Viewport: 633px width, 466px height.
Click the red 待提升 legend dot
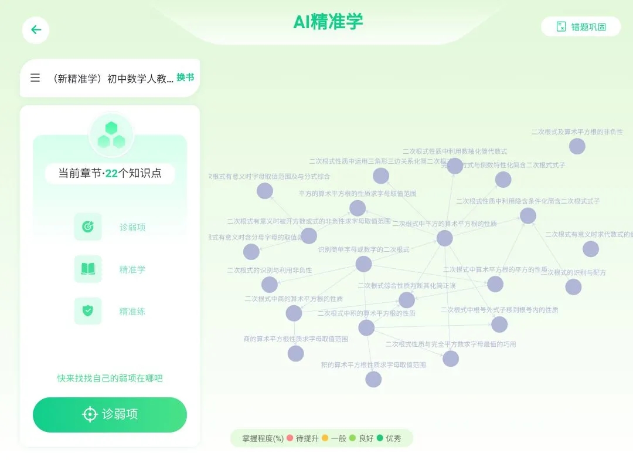click(290, 438)
